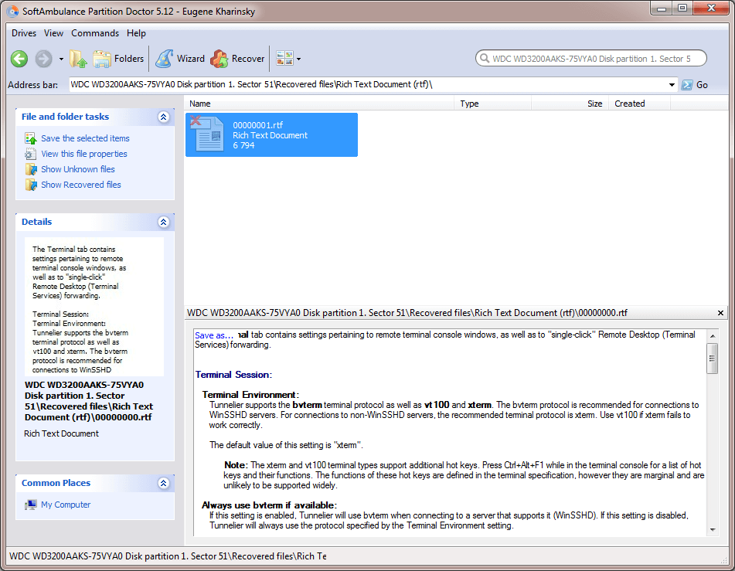This screenshot has width=735, height=571.
Task: Open the view mode dropdown arrow
Action: click(x=298, y=59)
